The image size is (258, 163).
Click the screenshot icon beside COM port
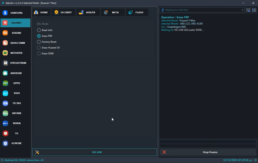coord(248,10)
